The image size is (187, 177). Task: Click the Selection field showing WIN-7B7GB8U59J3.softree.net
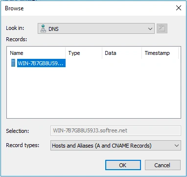coord(116,130)
